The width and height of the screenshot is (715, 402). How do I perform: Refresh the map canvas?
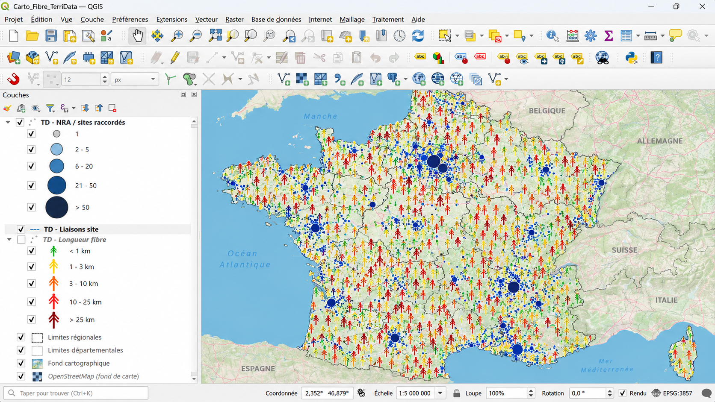click(x=418, y=36)
